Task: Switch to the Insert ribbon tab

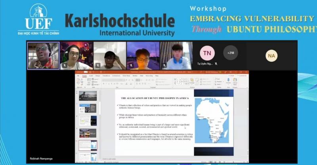Action: pos(91,75)
